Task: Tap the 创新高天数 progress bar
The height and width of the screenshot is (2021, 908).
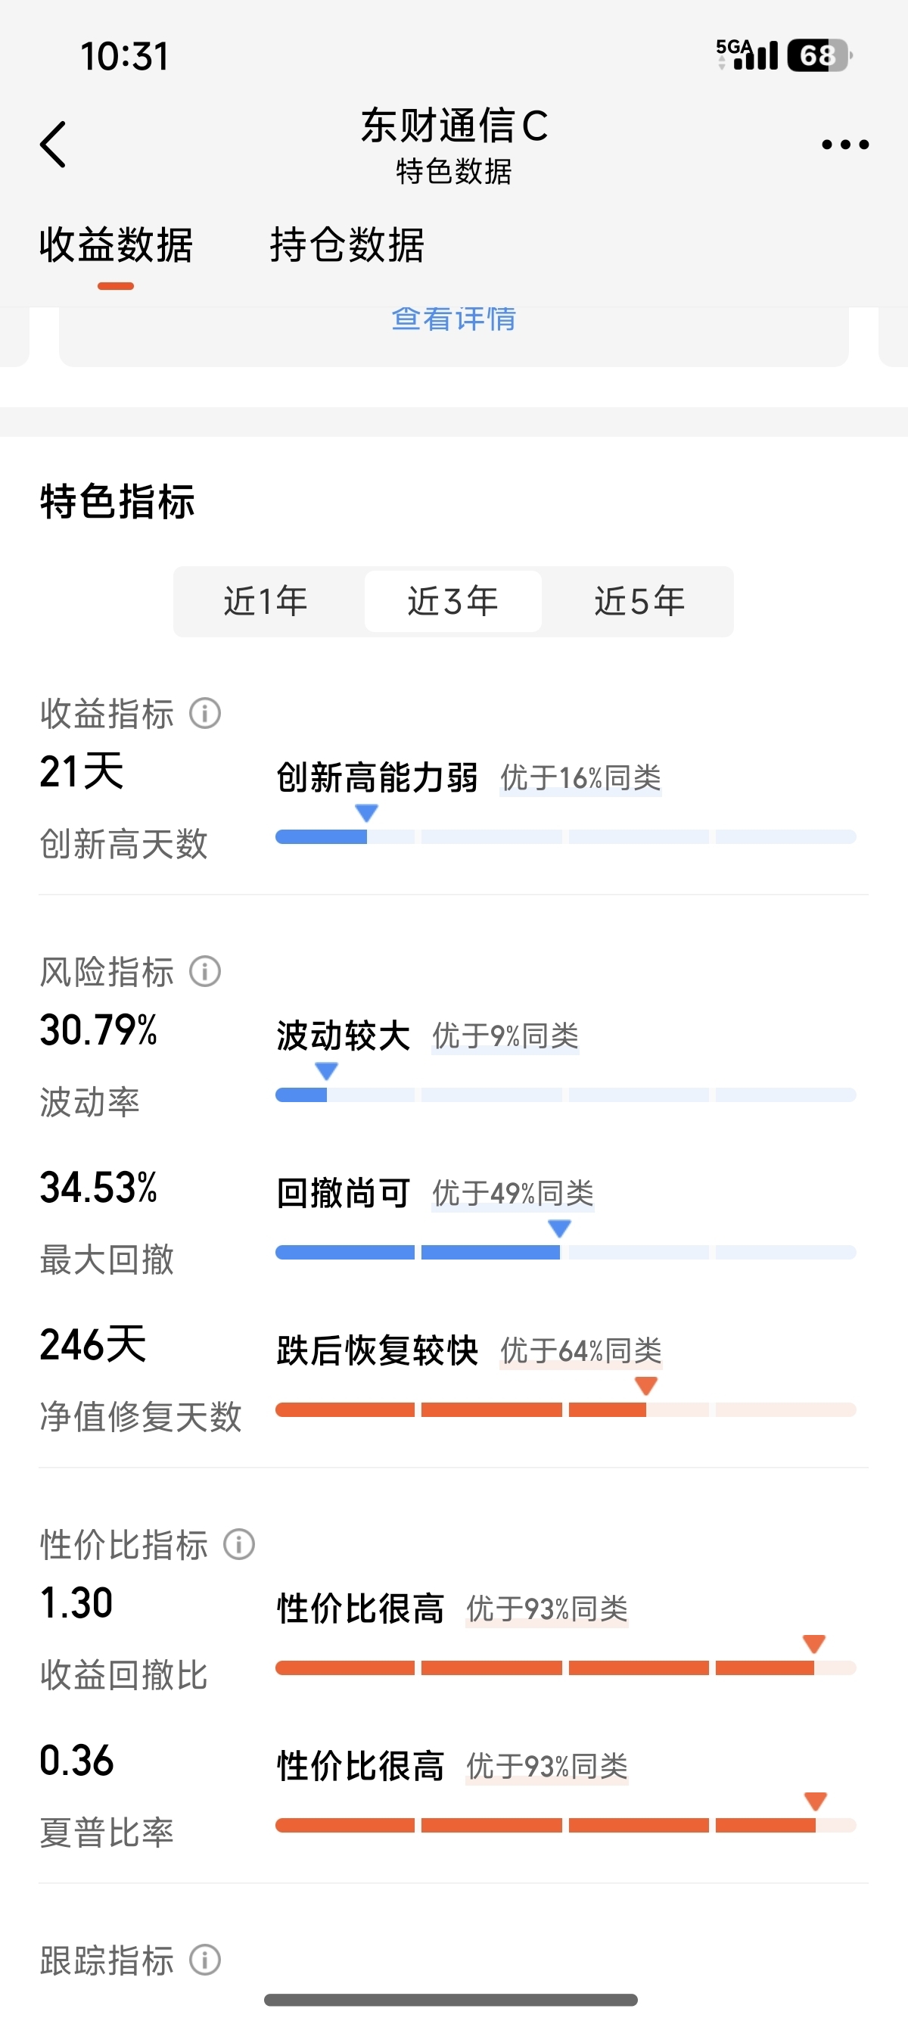Action: (565, 836)
